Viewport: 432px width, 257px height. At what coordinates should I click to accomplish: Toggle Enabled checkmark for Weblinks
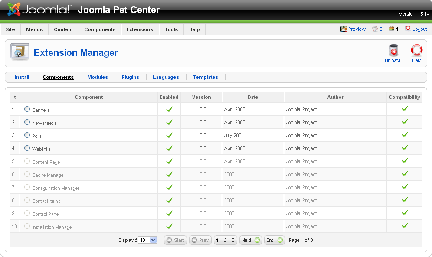(x=169, y=148)
